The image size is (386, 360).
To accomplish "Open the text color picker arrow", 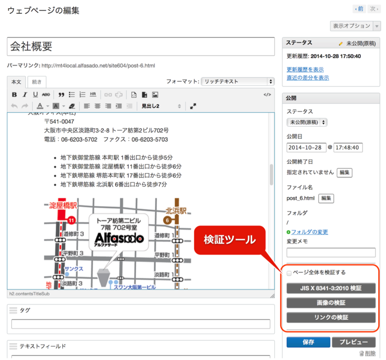I will coord(49,106).
